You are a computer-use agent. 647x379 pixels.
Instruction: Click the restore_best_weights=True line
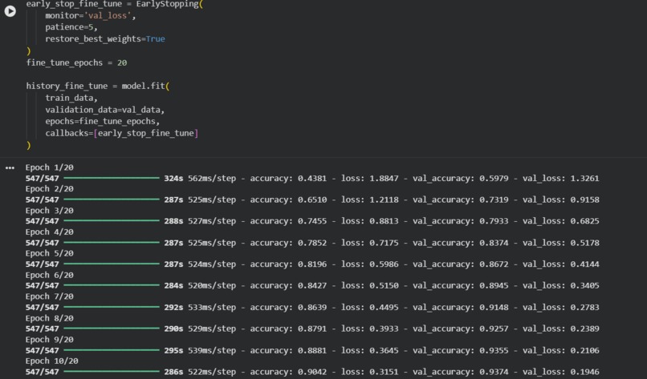pyautogui.click(x=105, y=39)
